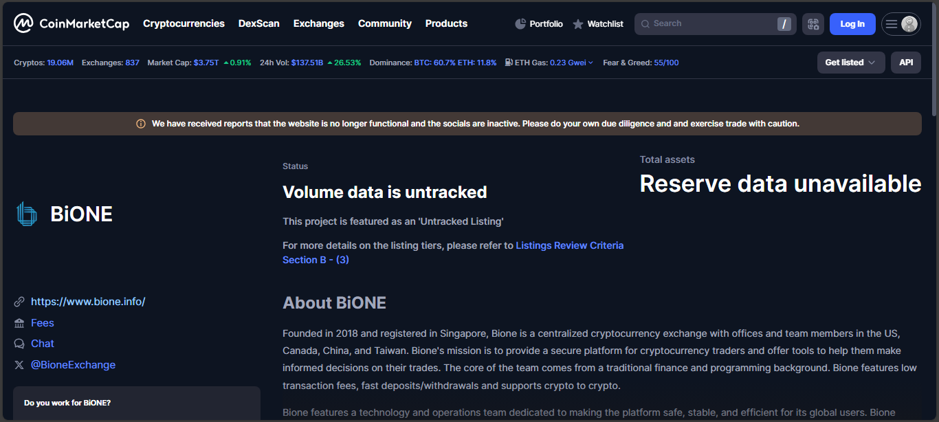Click the Cryptos 19.06M stat

(43, 63)
